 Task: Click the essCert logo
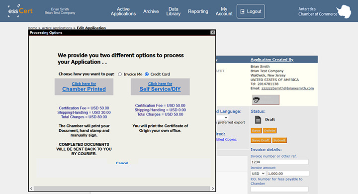[20, 11]
